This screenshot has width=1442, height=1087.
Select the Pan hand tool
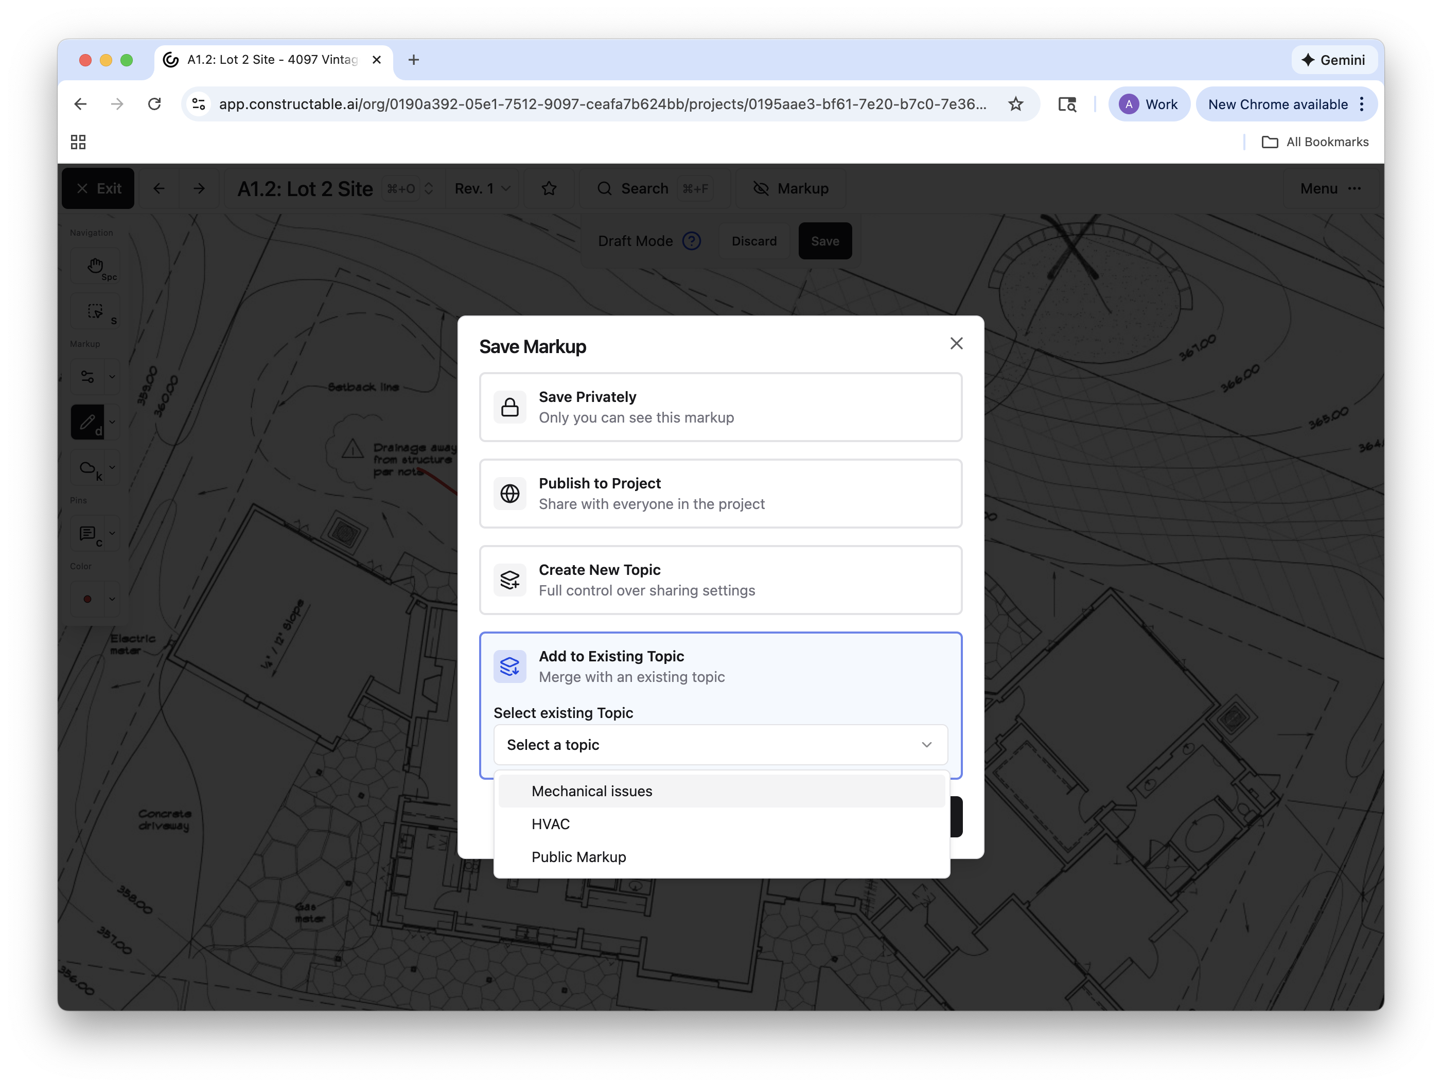(95, 266)
